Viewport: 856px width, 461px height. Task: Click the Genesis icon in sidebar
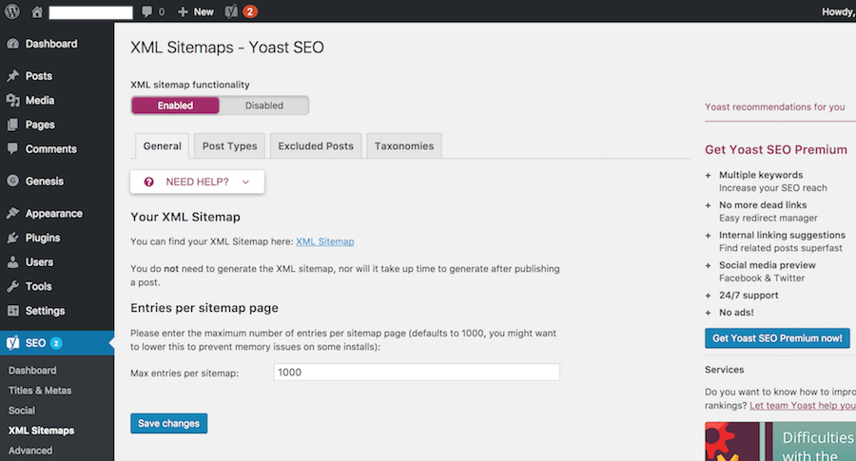click(x=13, y=181)
